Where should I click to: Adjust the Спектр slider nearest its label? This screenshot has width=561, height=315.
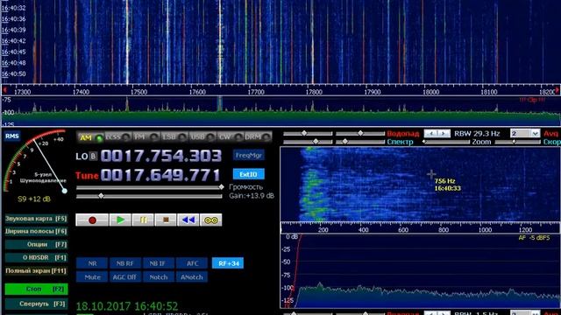(x=360, y=142)
